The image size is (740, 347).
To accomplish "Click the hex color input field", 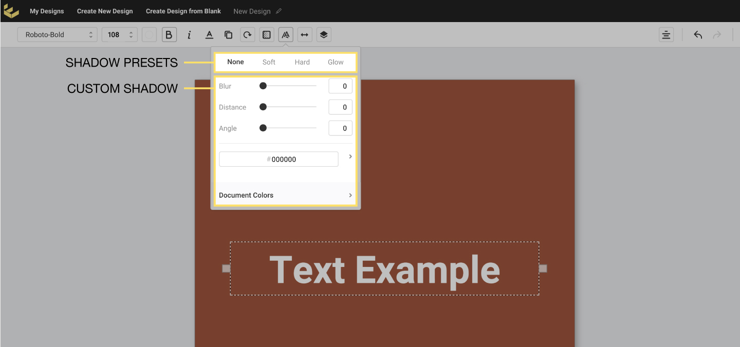I will coord(279,159).
